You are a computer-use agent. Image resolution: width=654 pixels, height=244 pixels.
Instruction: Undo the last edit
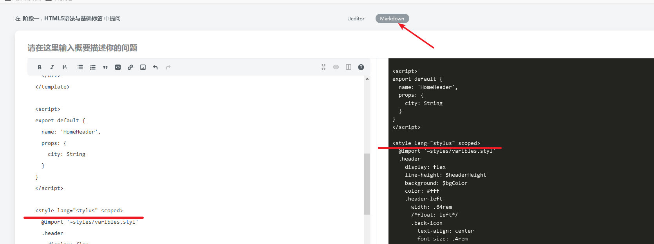[x=155, y=67]
